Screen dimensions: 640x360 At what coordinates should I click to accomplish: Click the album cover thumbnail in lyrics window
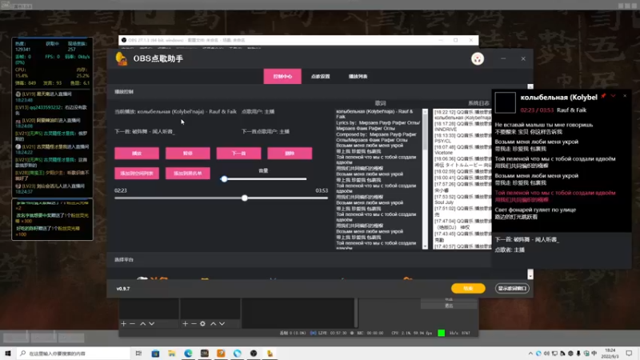pyautogui.click(x=506, y=102)
